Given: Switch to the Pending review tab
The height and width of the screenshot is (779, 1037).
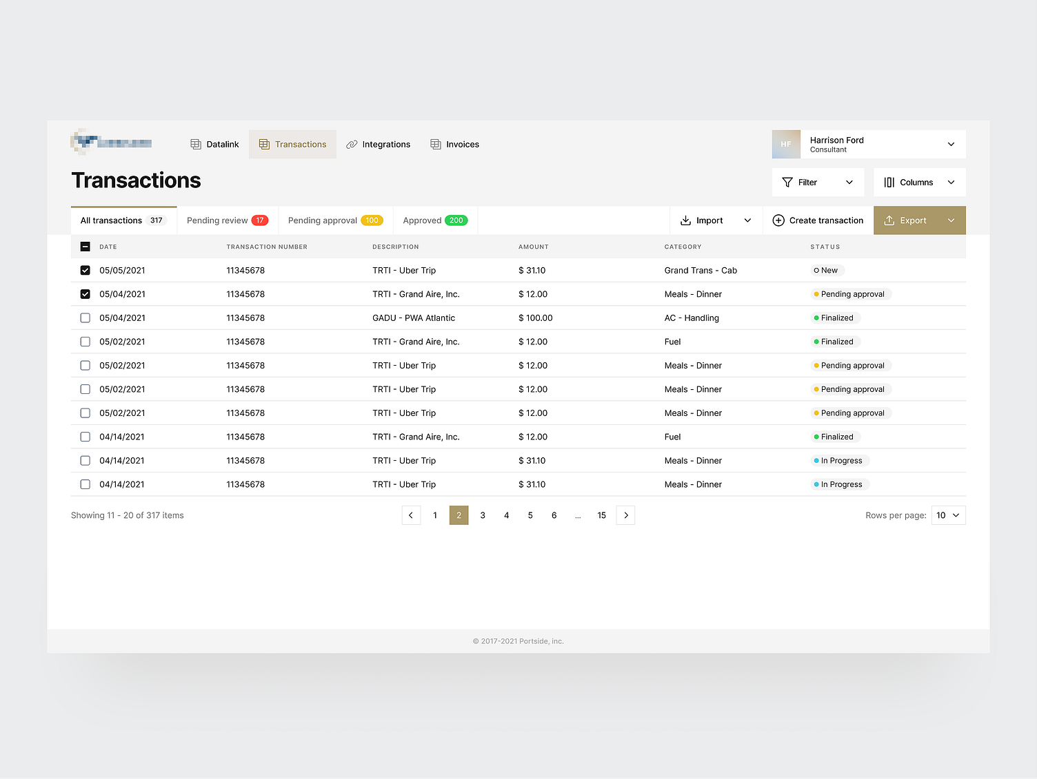Looking at the screenshot, I should [x=217, y=220].
